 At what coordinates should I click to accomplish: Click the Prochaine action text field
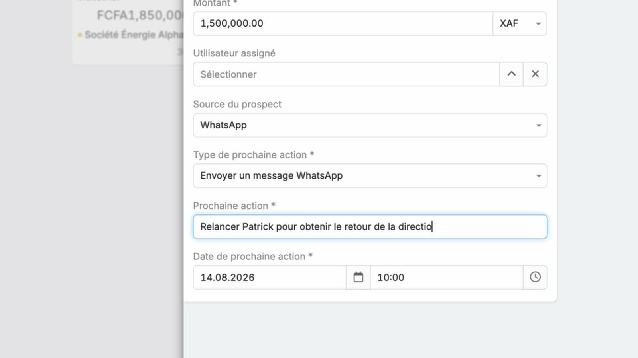point(370,227)
